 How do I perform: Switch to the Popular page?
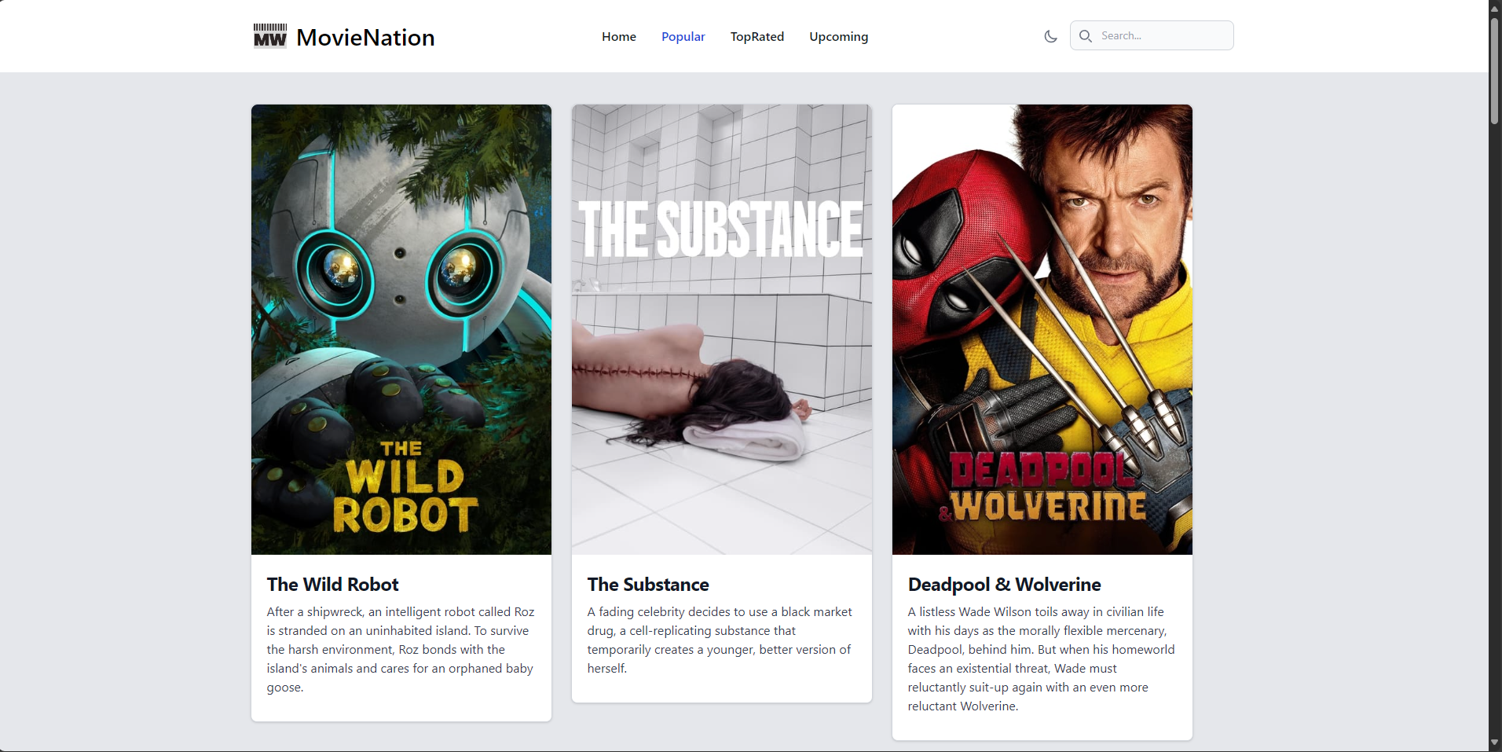[683, 36]
